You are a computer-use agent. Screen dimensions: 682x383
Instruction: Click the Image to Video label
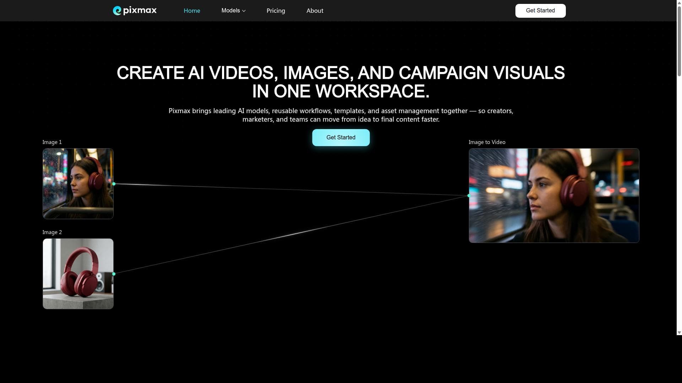(487, 142)
